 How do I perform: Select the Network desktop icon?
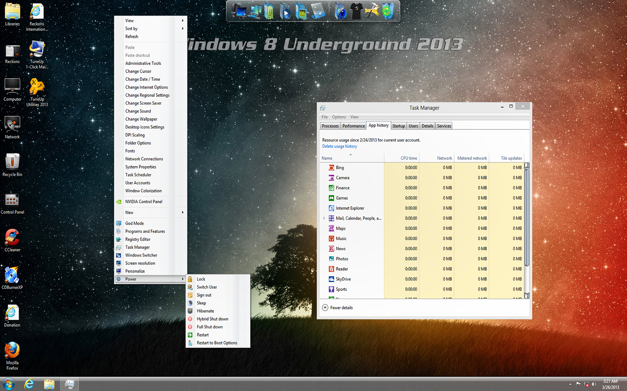[x=12, y=128]
